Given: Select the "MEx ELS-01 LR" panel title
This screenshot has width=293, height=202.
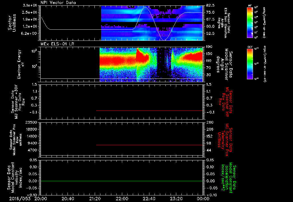Looking at the screenshot, I should tap(57, 44).
